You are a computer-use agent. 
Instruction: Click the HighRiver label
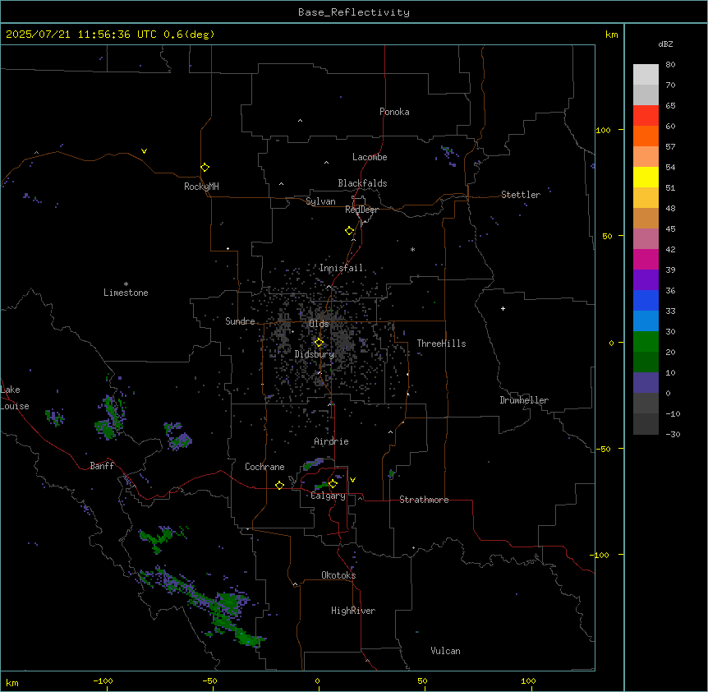click(x=353, y=611)
